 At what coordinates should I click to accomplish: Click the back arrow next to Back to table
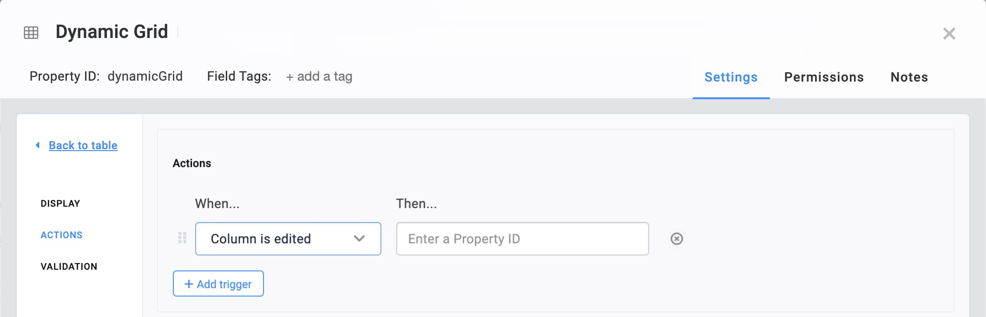38,145
